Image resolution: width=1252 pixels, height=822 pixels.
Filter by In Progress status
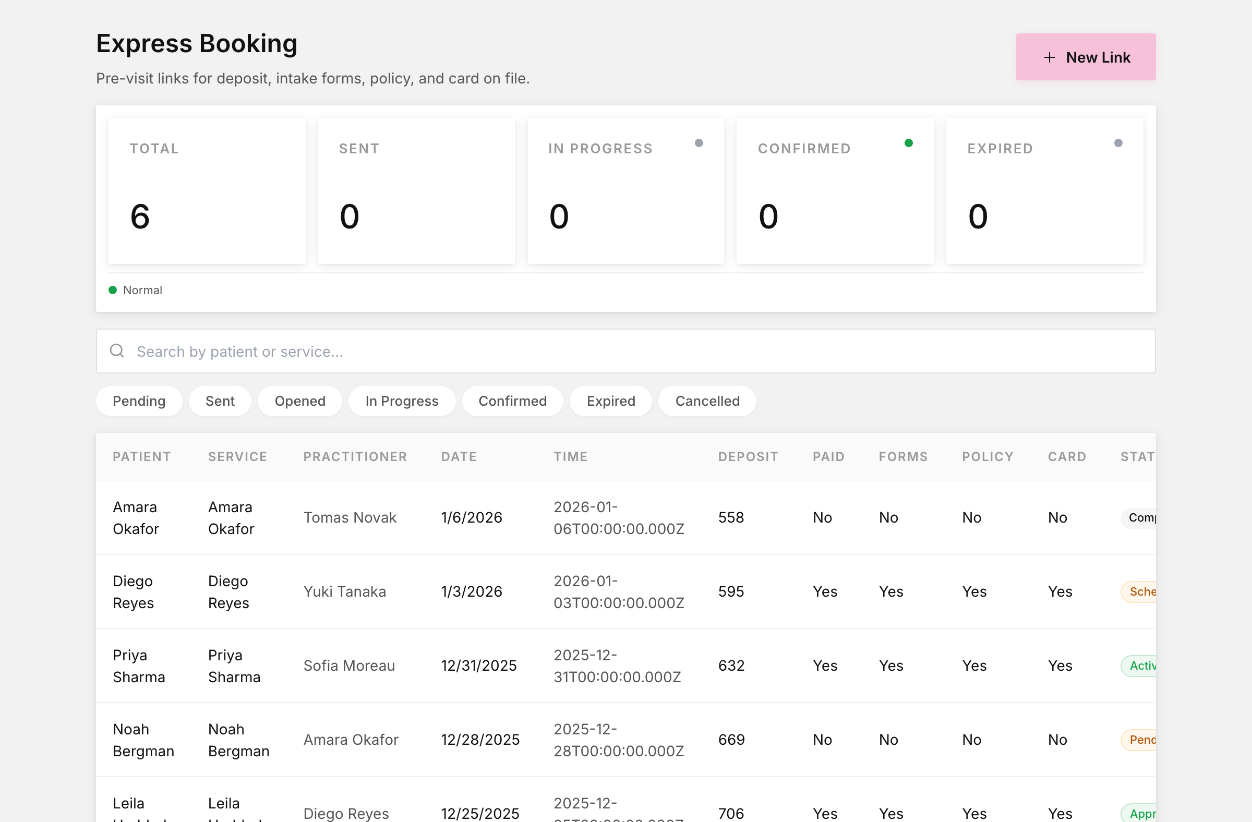point(401,401)
